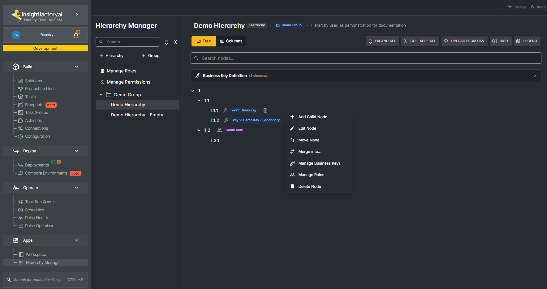Click the Business Key Definition key icon
Image resolution: width=547 pixels, height=289 pixels.
coord(198,76)
